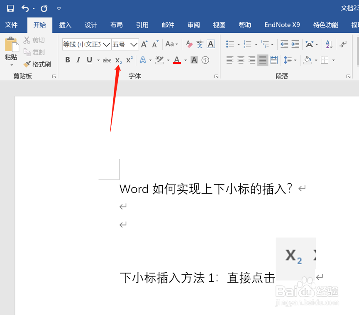Open the 字体 Font dialog launcher

pos(216,76)
